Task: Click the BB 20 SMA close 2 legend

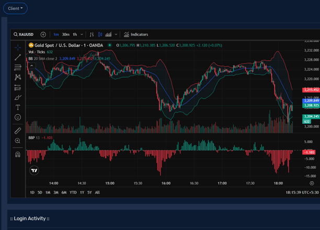Action: point(43,59)
